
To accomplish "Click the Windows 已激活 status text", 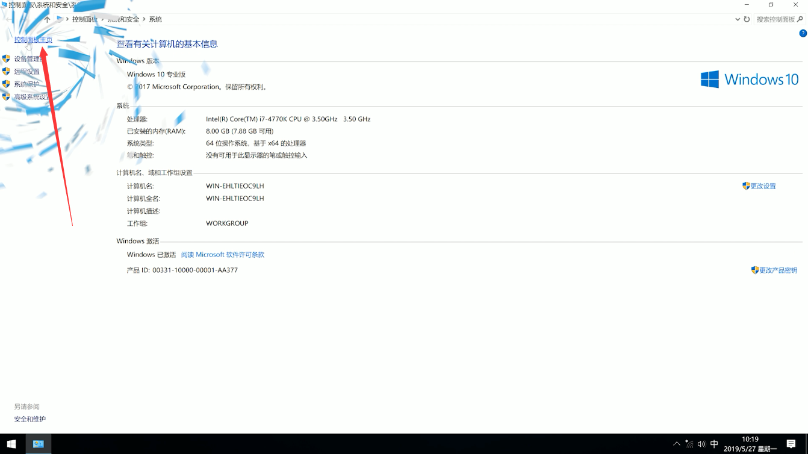I will pos(151,255).
